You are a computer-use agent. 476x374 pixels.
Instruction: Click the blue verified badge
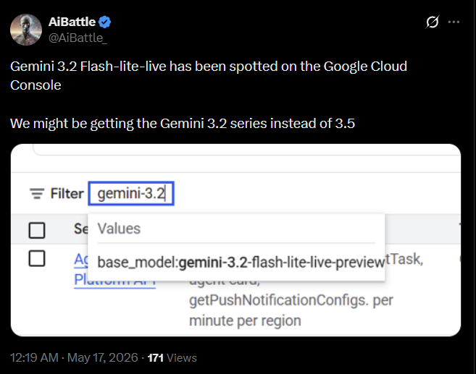[x=105, y=22]
